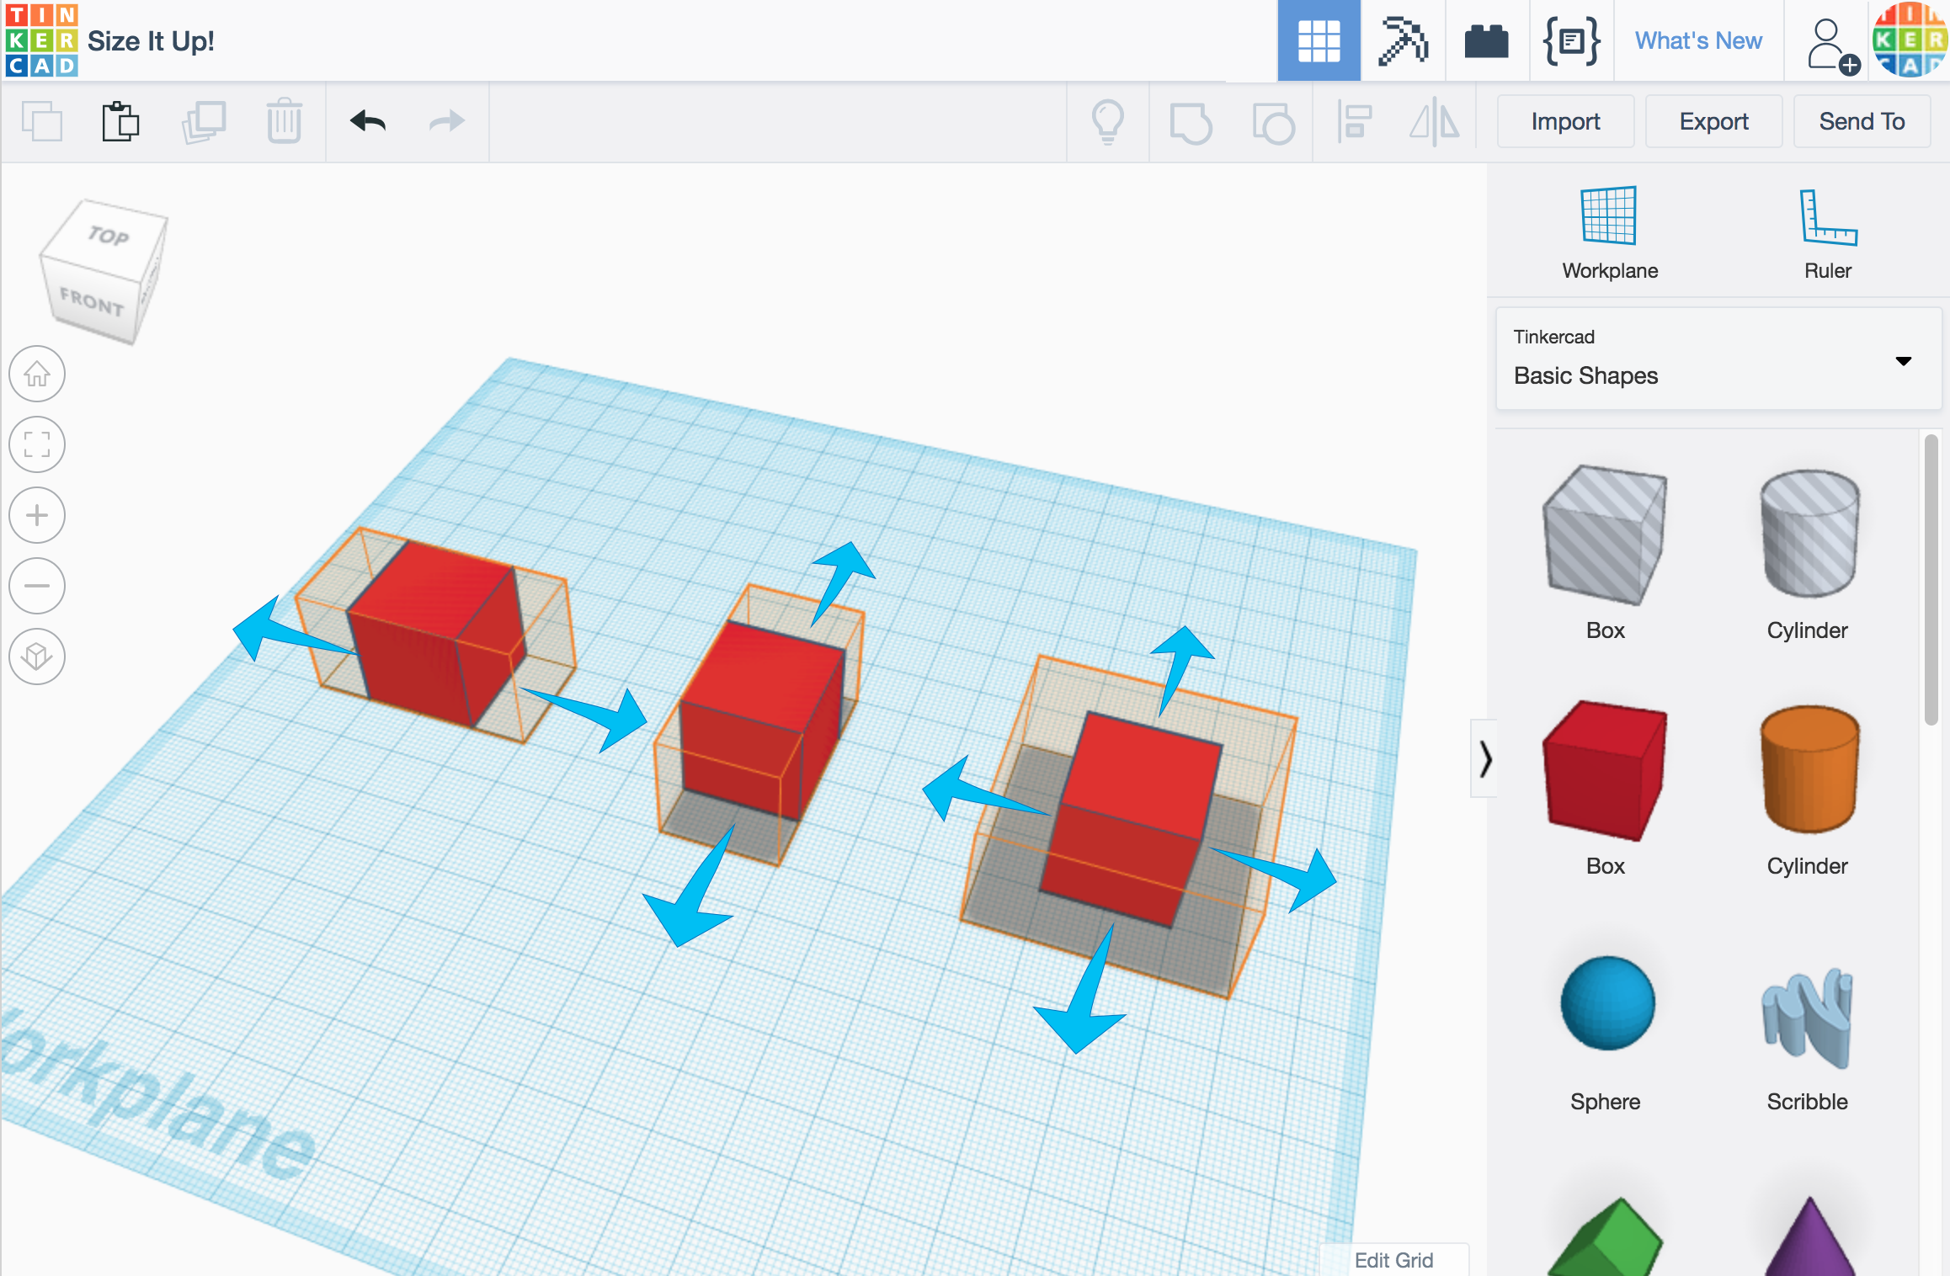Viewport: 1950px width, 1276px height.
Task: Click the Size It Up! title
Action: pyautogui.click(x=151, y=40)
